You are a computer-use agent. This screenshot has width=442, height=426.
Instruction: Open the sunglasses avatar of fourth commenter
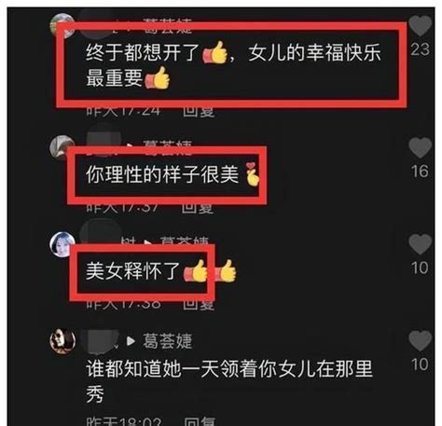coord(62,341)
